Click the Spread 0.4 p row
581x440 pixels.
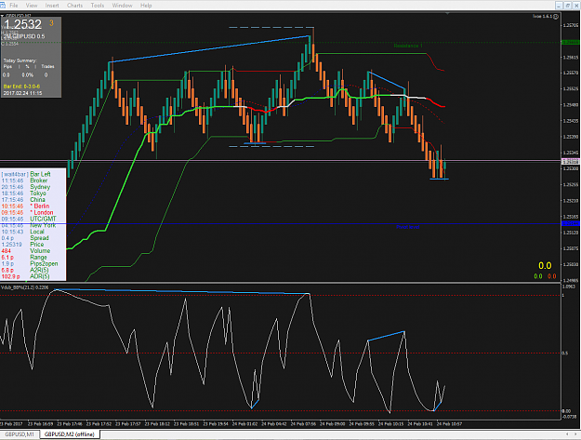tap(25, 238)
